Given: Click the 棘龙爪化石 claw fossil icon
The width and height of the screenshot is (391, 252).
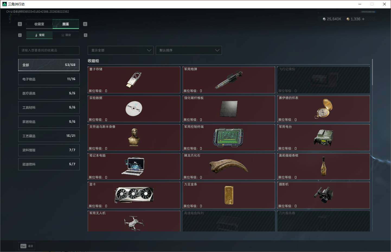Looking at the screenshot, I should point(229,166).
